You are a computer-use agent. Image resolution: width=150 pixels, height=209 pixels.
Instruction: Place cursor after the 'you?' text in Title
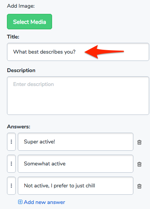click(76, 52)
